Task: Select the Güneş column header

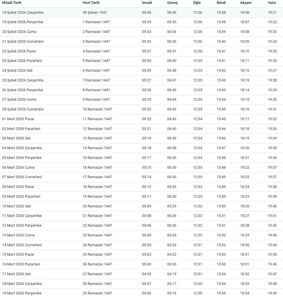Action: [x=172, y=3]
